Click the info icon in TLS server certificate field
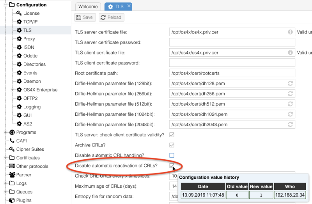312x204 pixels. (290, 32)
